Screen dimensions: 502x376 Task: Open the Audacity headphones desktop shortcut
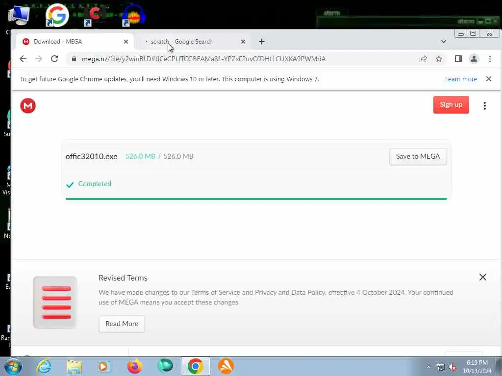tap(134, 15)
